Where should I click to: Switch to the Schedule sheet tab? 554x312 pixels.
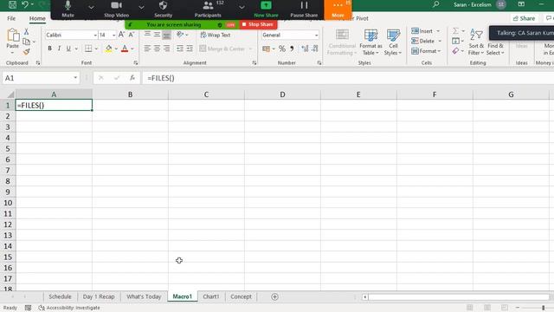click(60, 296)
